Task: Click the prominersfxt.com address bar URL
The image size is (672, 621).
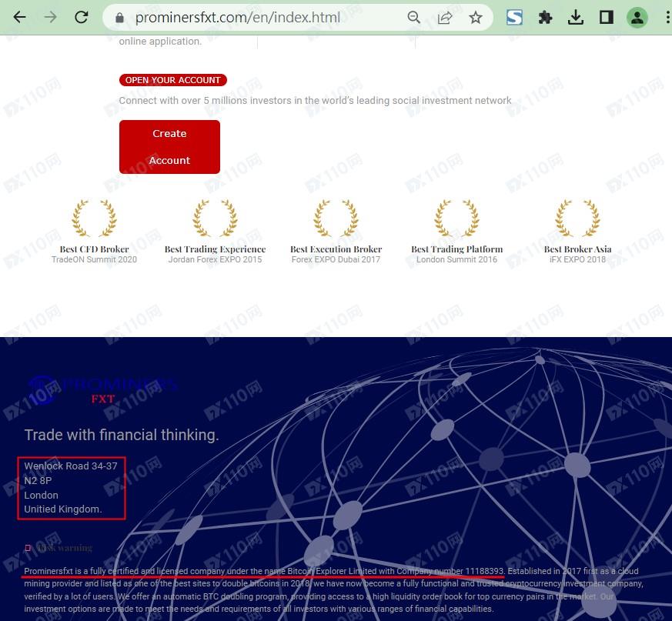Action: (x=237, y=18)
